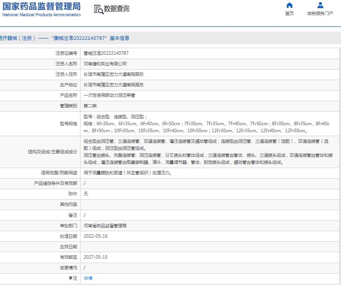Click the 产品名称 row label
The width and height of the screenshot is (341, 285).
68,95
